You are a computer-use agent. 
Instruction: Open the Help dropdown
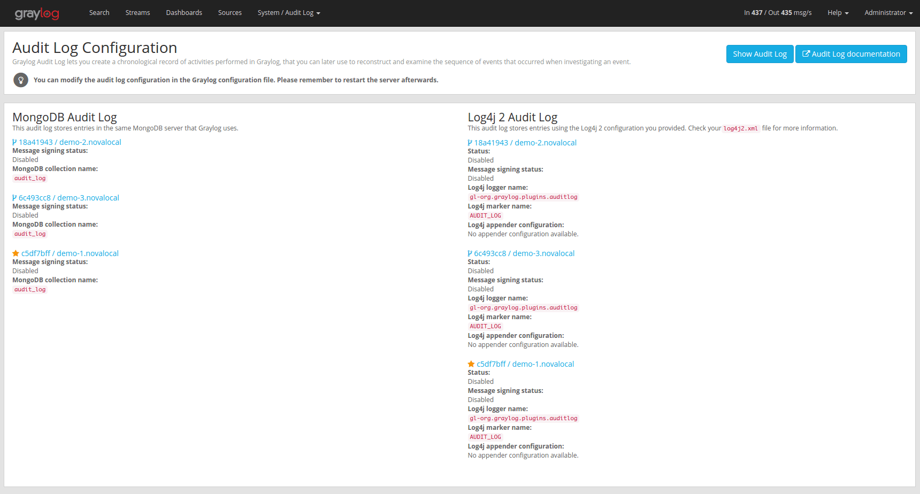coord(838,12)
